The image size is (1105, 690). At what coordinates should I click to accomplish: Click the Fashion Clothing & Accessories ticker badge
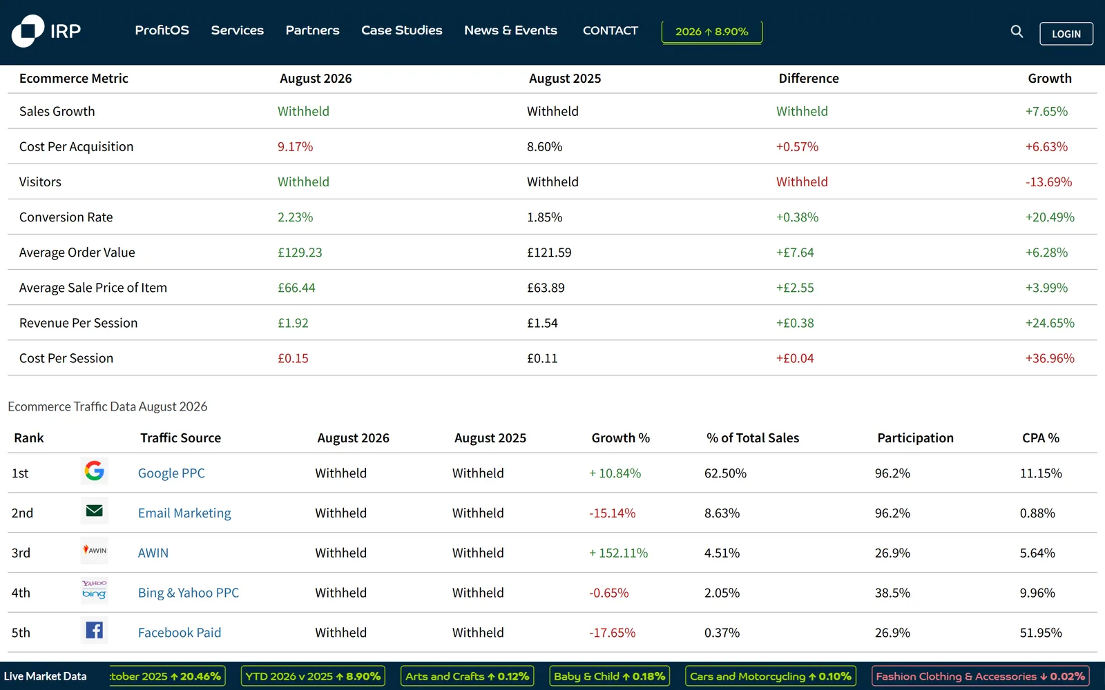pos(981,676)
